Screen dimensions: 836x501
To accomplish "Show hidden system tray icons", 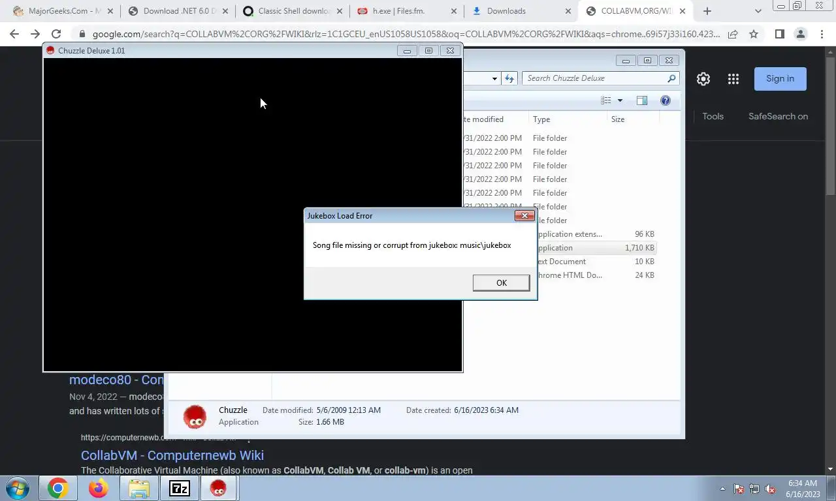I will pyautogui.click(x=722, y=489).
